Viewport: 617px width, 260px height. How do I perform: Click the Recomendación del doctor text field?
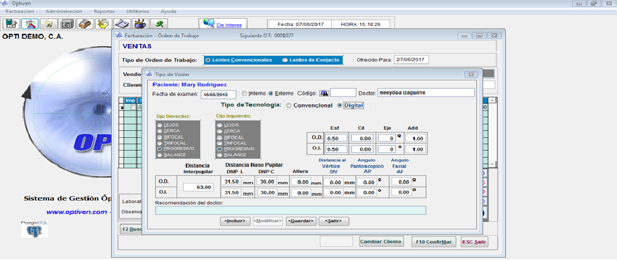pos(290,210)
